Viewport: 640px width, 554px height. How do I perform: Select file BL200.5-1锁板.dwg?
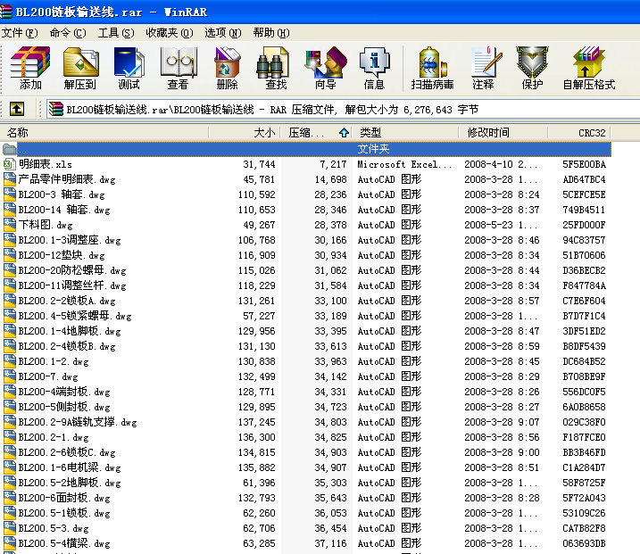pyautogui.click(x=64, y=513)
